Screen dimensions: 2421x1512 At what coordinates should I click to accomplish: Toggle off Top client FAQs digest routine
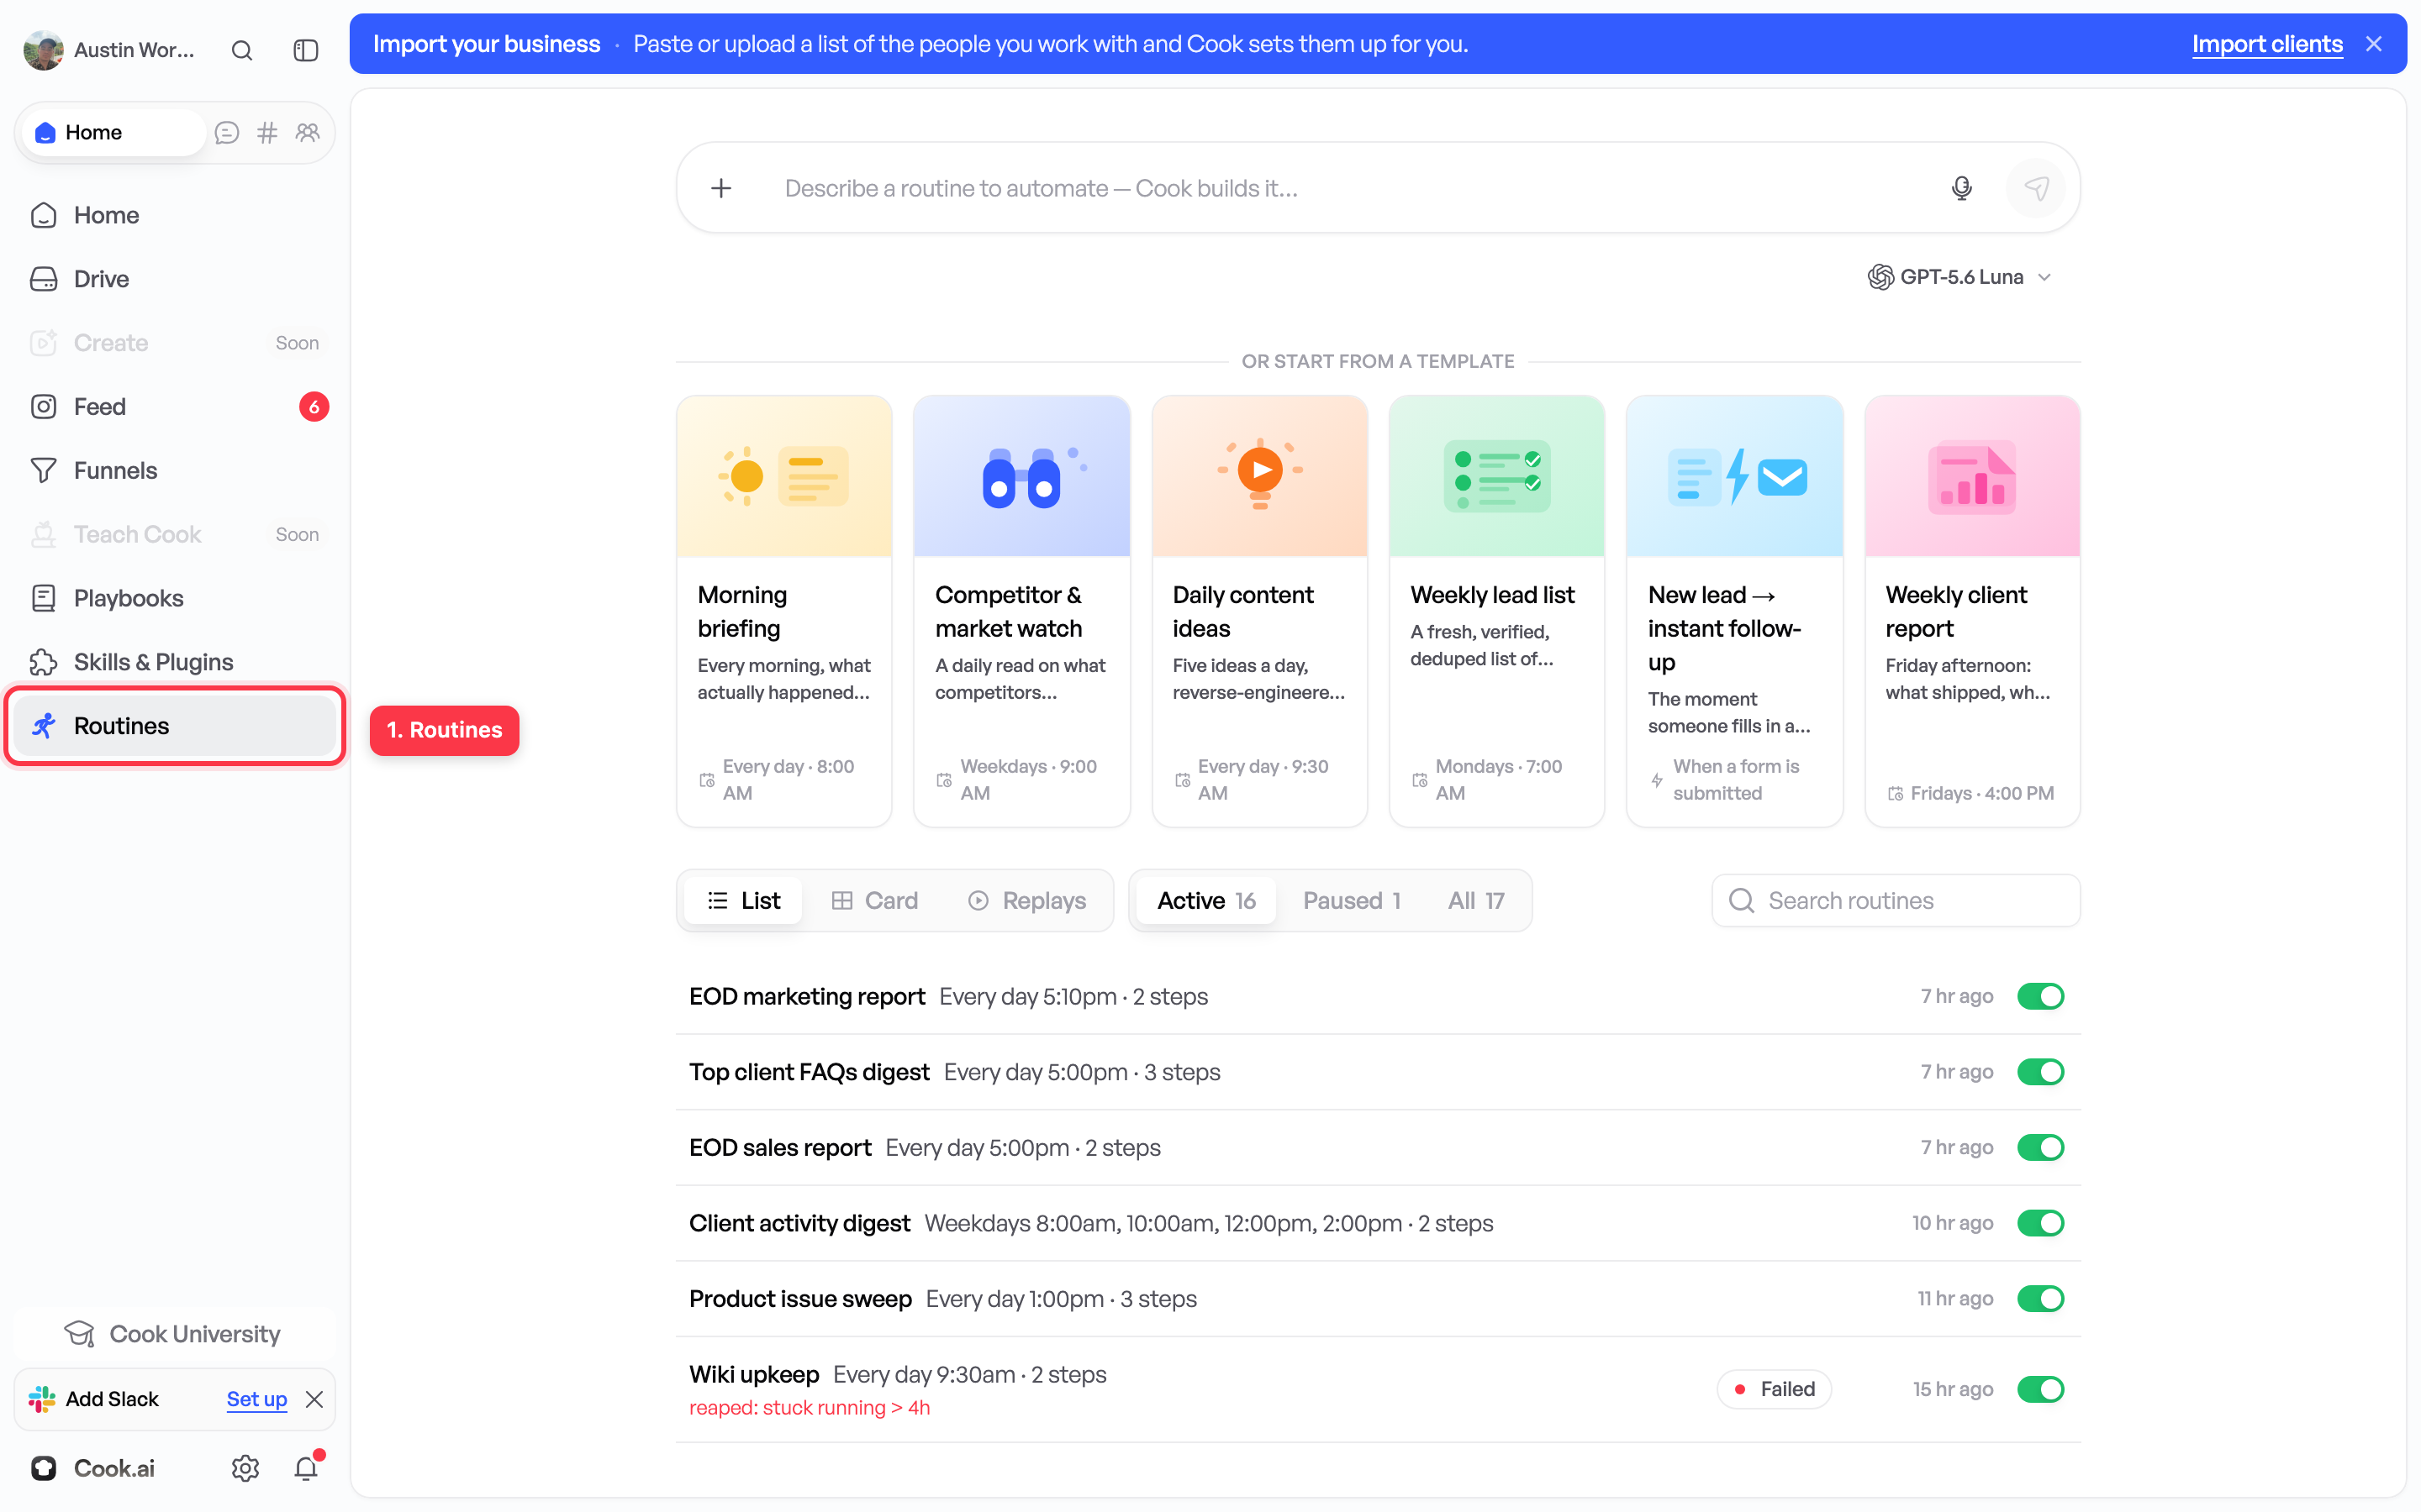click(x=2040, y=1072)
